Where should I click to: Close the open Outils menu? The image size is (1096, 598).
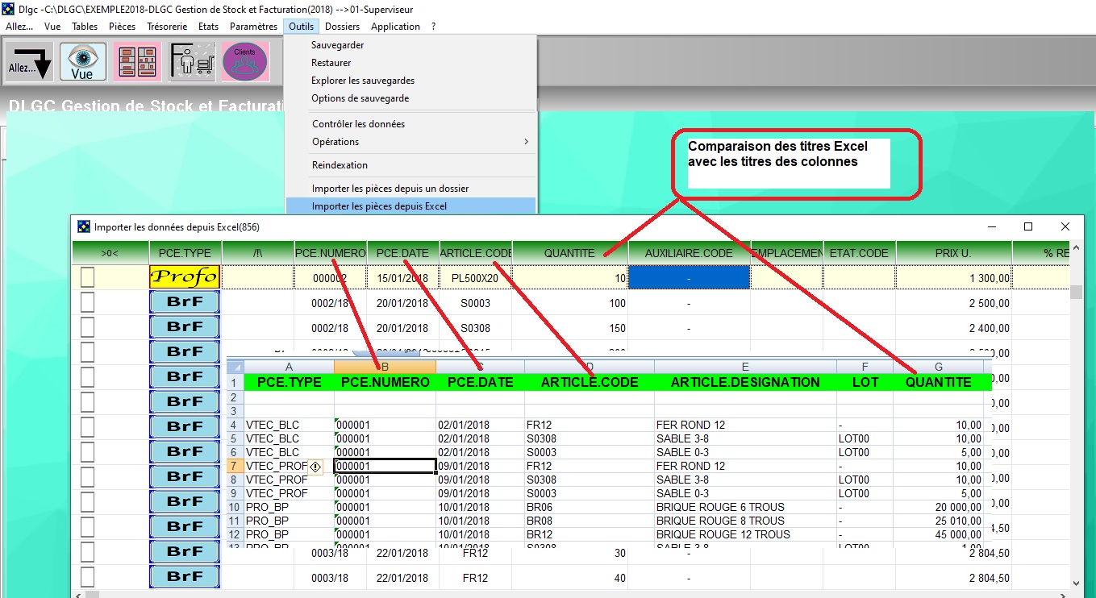point(302,27)
